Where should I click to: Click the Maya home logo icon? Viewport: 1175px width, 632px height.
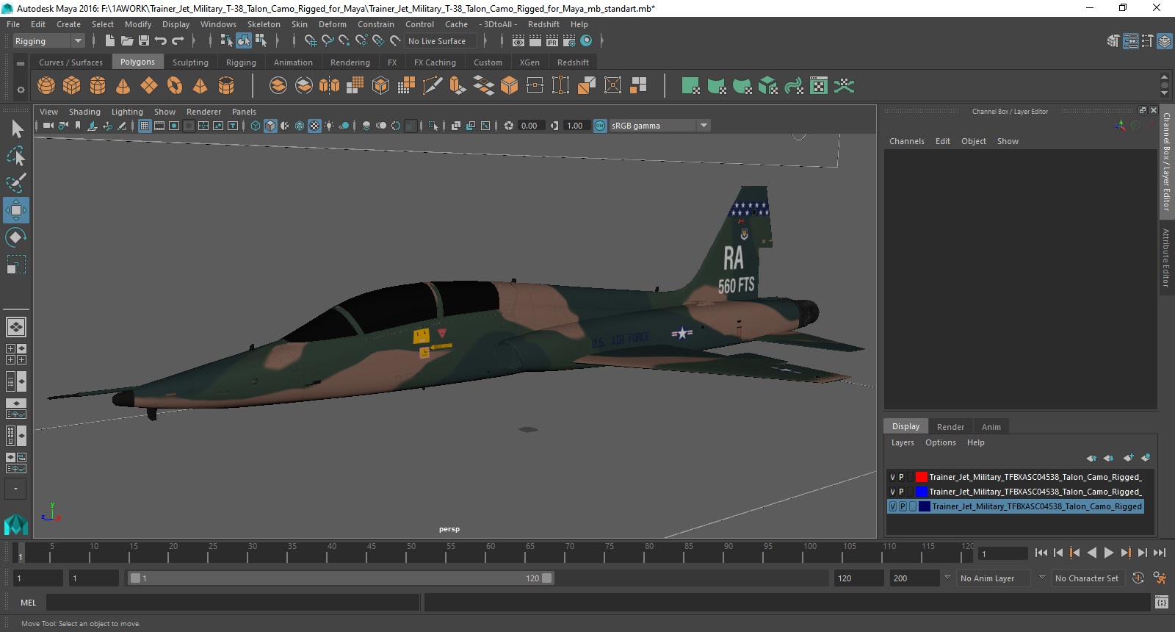click(15, 525)
